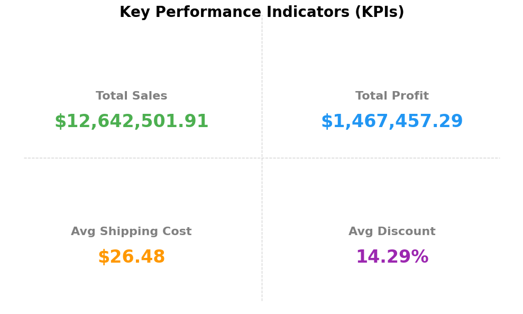Select the Total Profit label

(392, 96)
